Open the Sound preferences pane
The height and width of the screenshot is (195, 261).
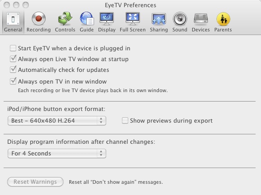180,22
